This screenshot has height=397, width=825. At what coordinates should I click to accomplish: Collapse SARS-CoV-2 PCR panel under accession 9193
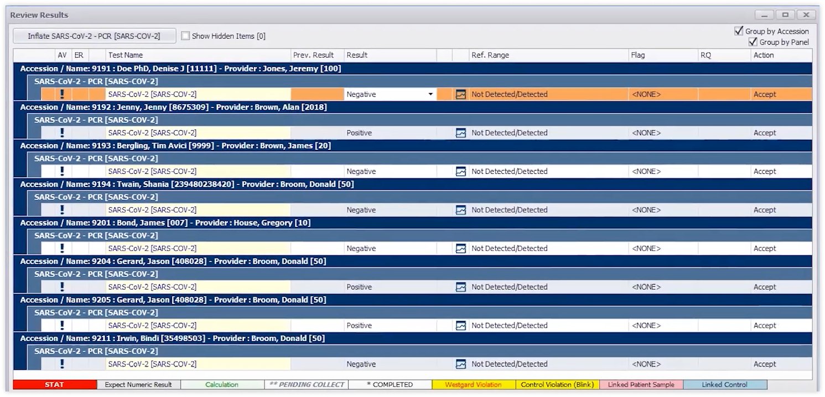pyautogui.click(x=96, y=158)
